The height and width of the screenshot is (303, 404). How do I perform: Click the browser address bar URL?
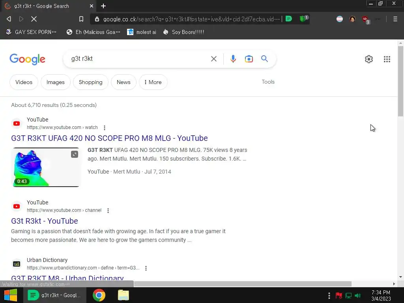[x=191, y=19]
